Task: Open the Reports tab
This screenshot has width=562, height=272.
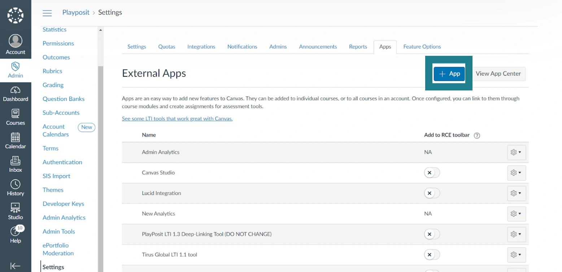Action: [358, 47]
